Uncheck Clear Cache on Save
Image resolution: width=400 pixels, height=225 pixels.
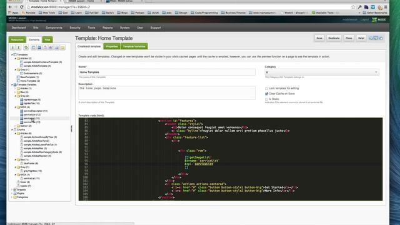click(266, 94)
